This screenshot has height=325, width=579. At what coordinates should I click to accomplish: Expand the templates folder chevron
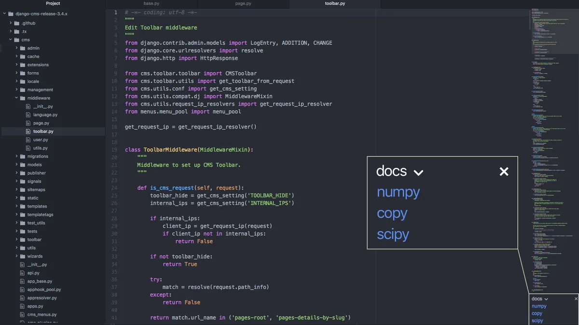tap(16, 206)
